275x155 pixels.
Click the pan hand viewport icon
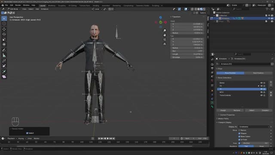click(x=165, y=35)
